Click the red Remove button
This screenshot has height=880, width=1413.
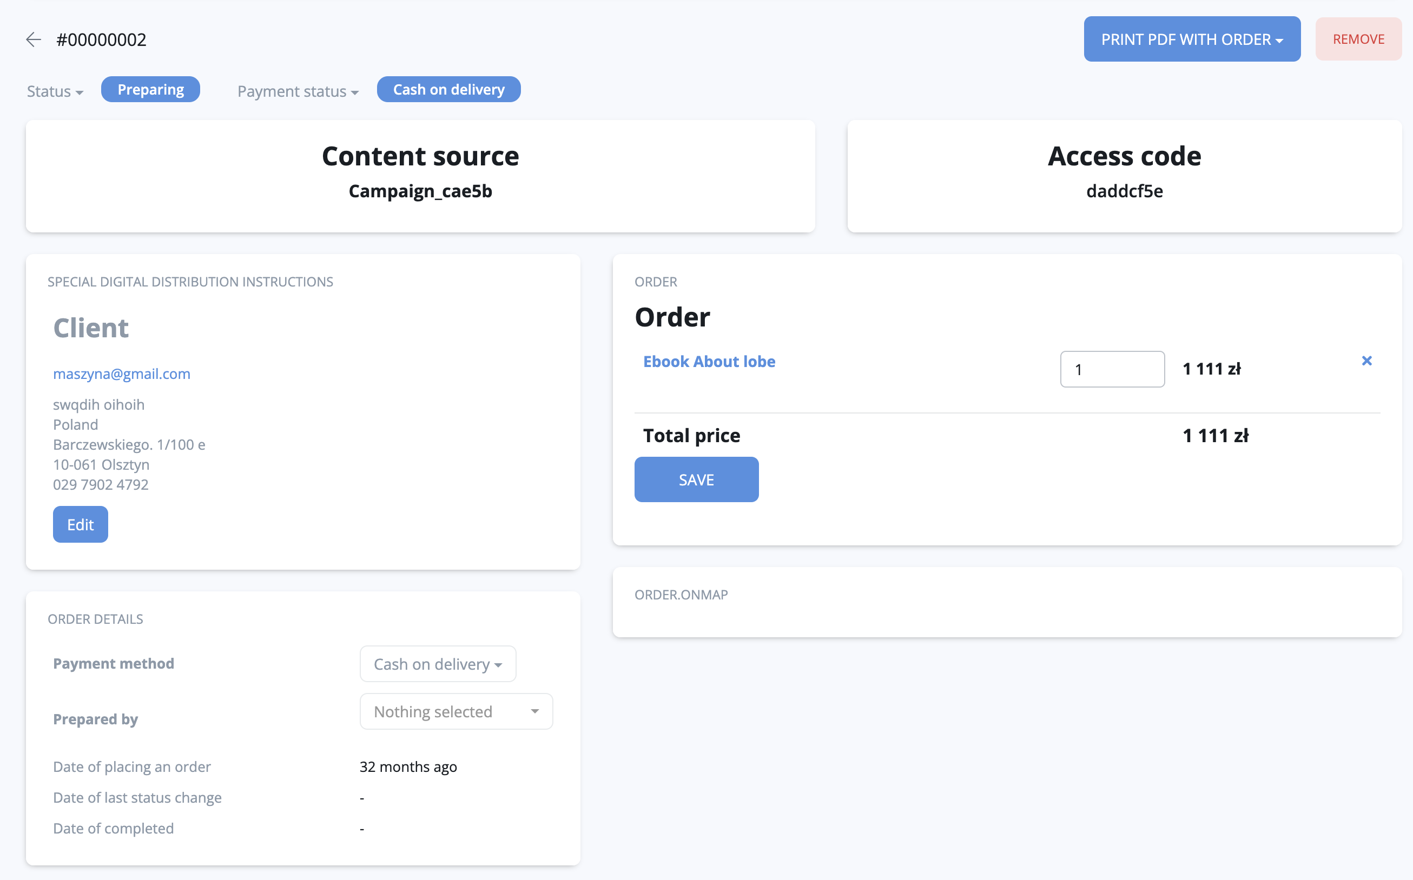[1358, 39]
